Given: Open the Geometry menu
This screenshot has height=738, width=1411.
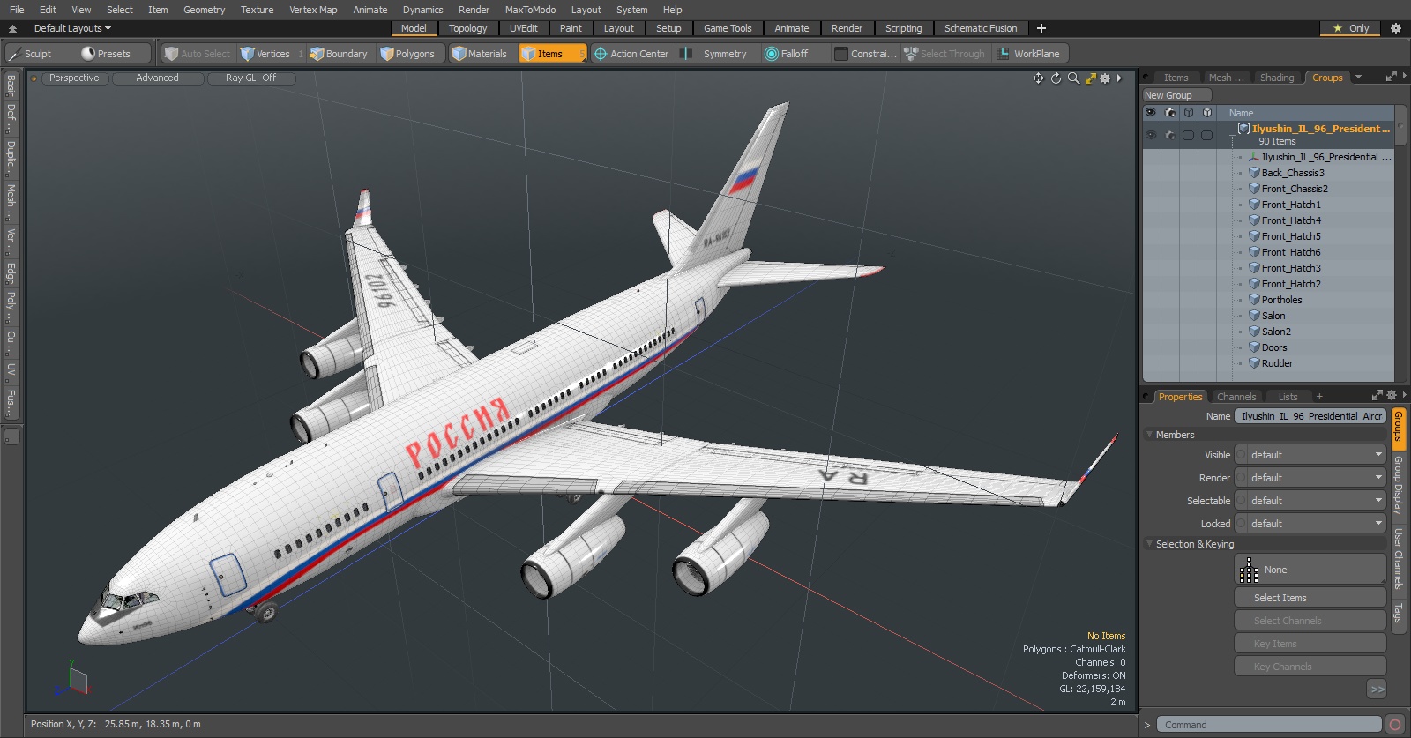Looking at the screenshot, I should 204,10.
